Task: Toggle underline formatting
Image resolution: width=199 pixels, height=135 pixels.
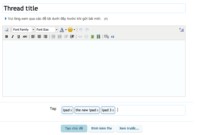Action: click(x=19, y=37)
